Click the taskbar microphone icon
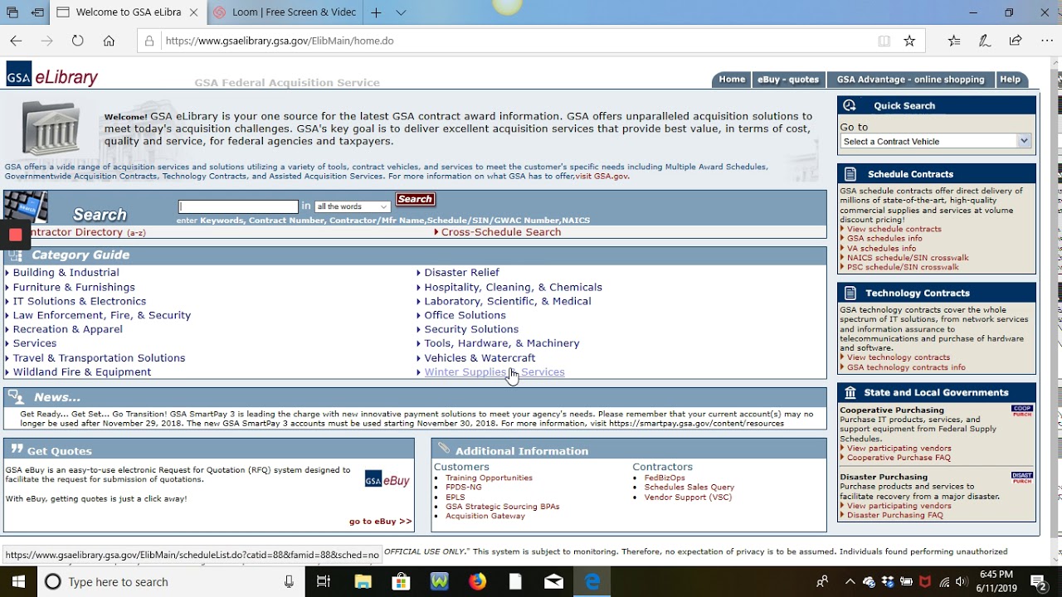Image resolution: width=1062 pixels, height=597 pixels. click(289, 582)
